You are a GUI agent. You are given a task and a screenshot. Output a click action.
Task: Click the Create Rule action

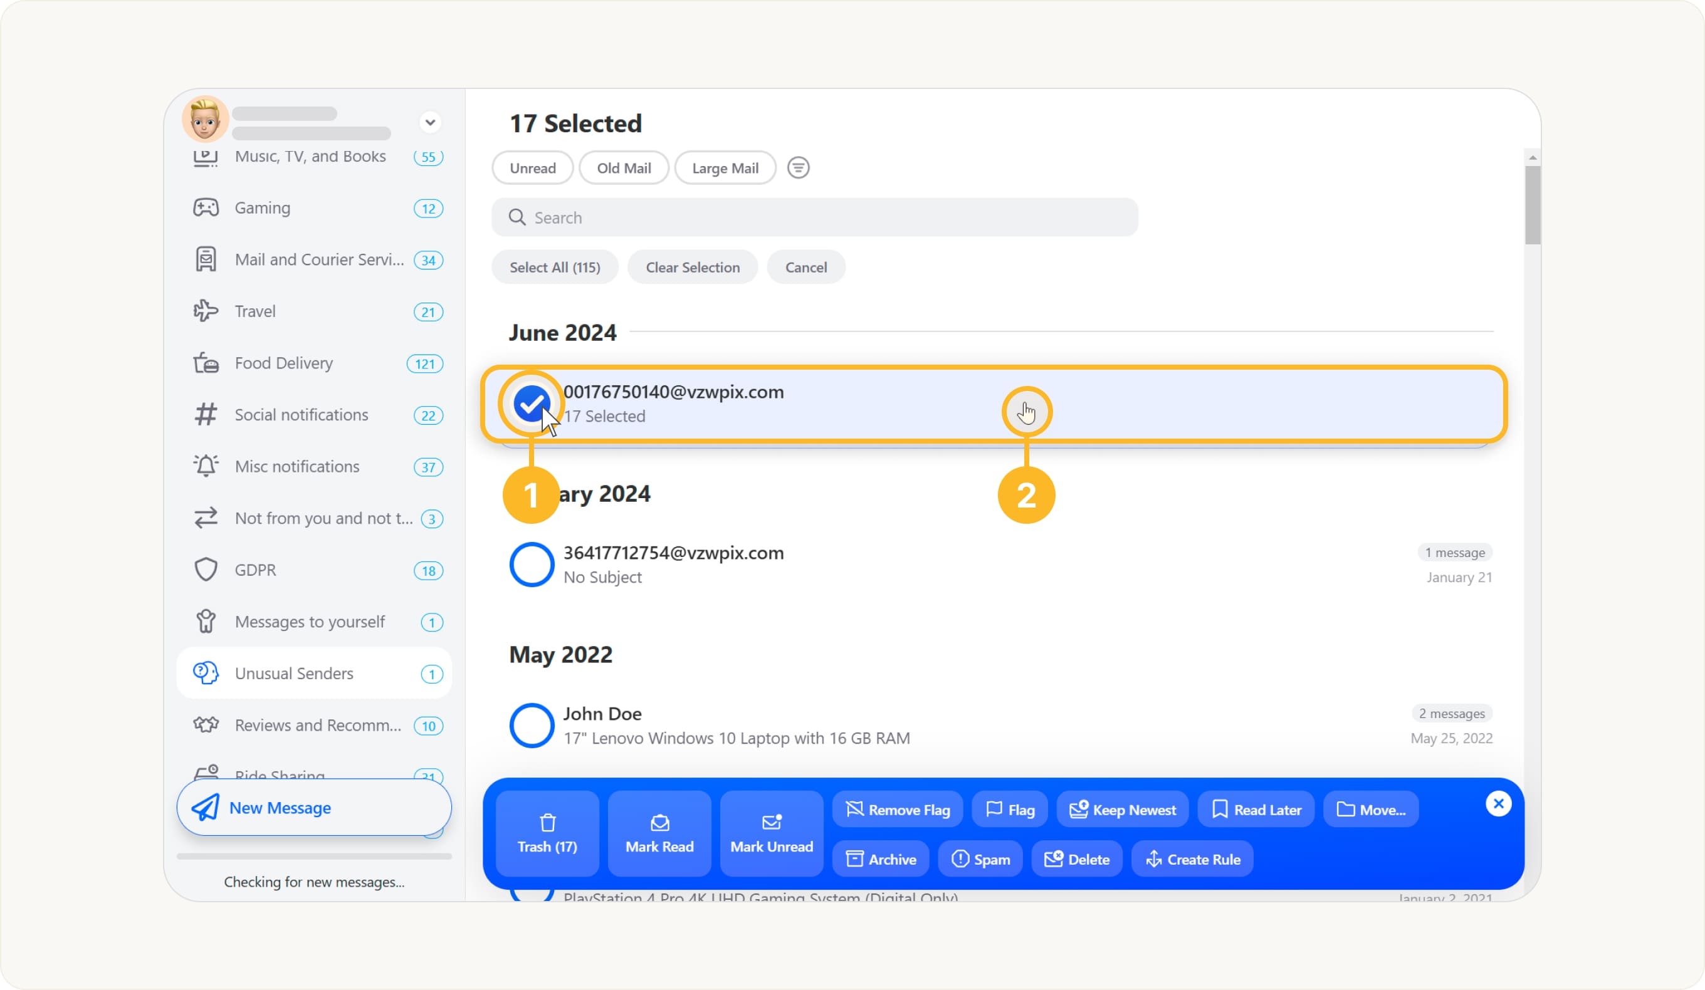click(1192, 859)
